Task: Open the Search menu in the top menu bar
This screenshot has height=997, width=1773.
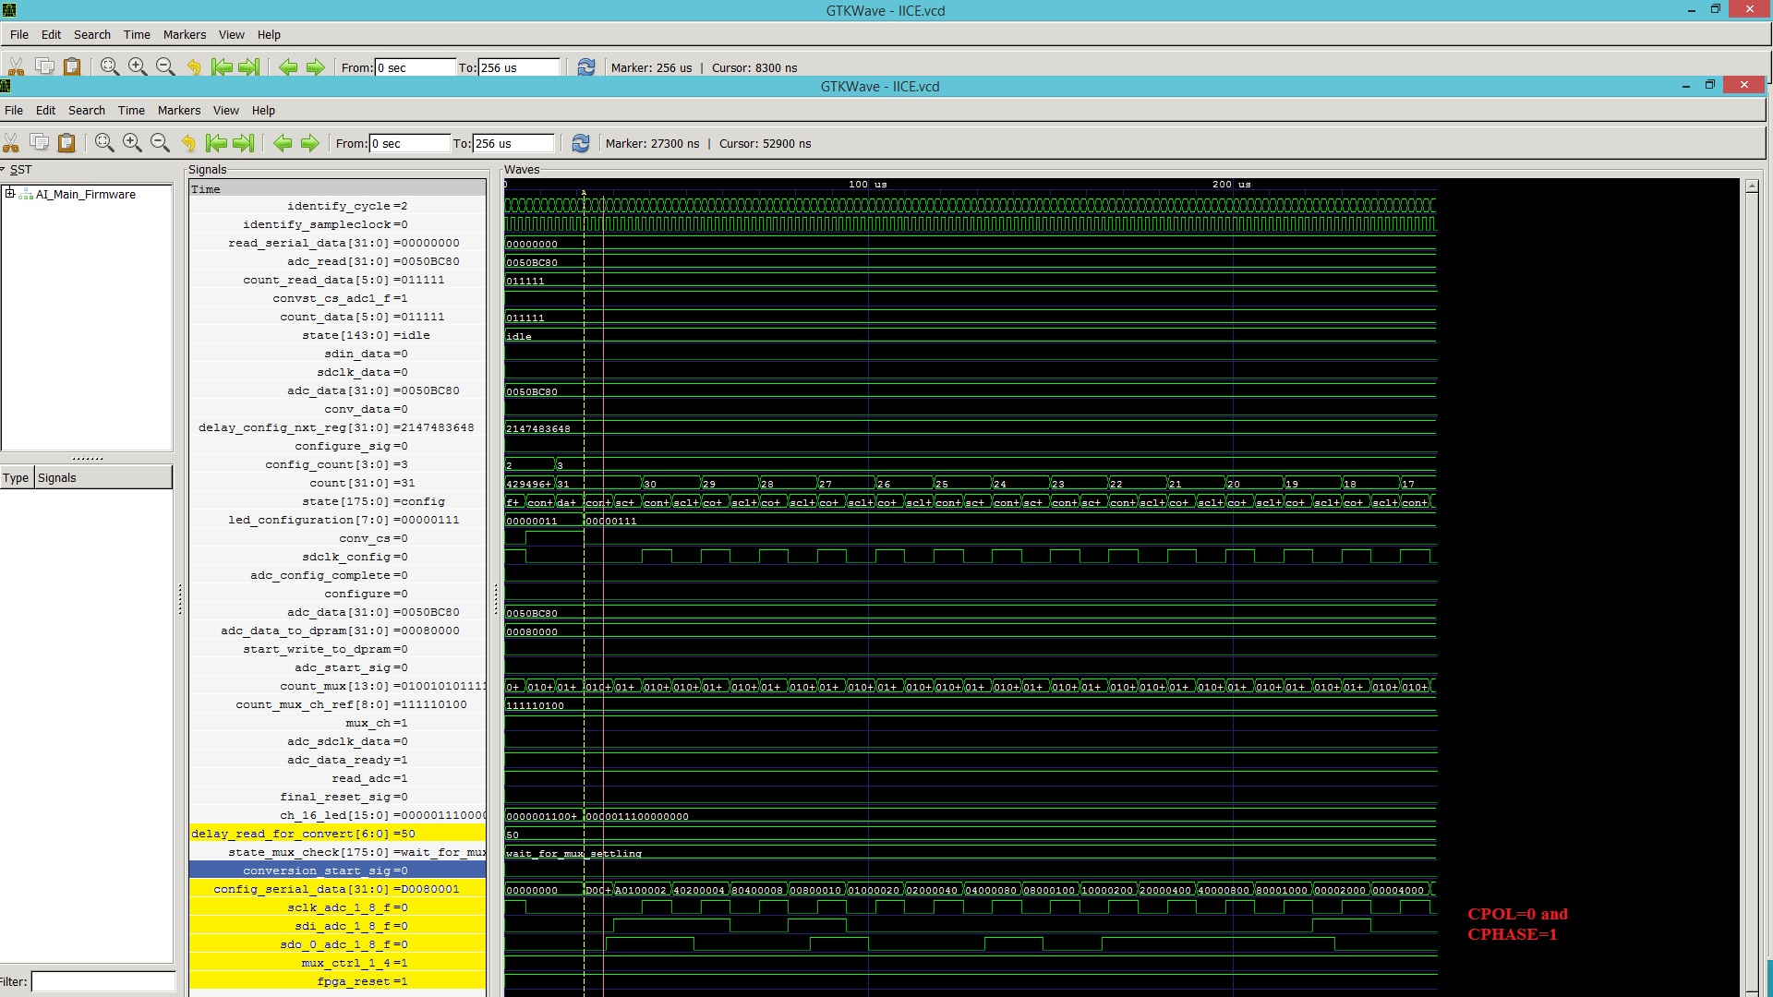Action: (92, 34)
